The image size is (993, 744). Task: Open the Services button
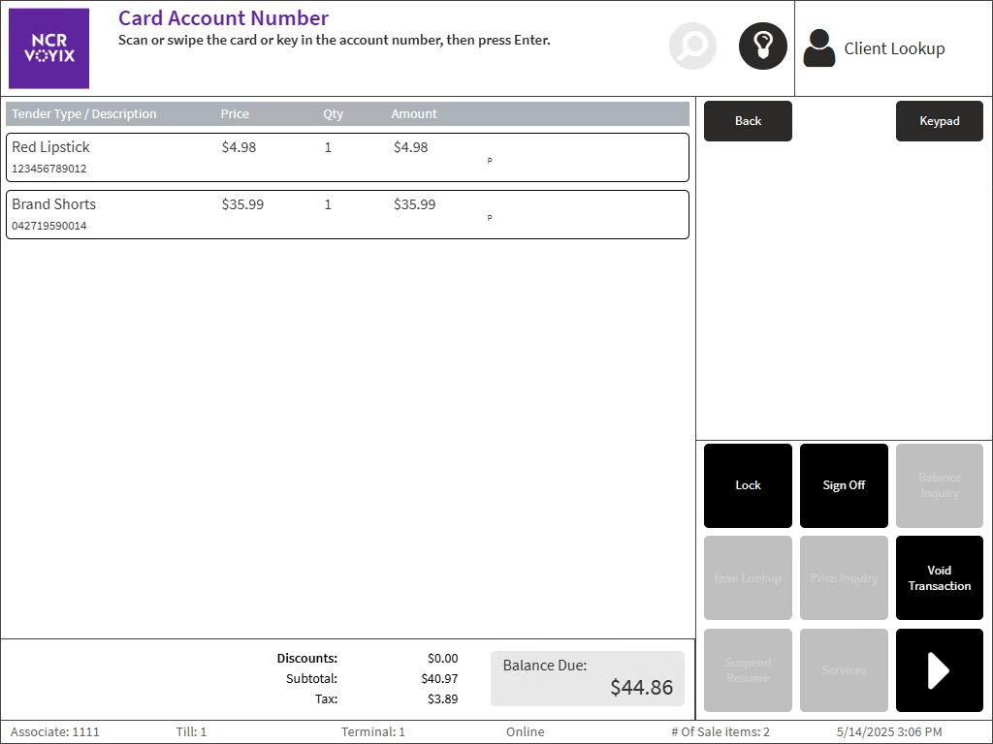[844, 670]
